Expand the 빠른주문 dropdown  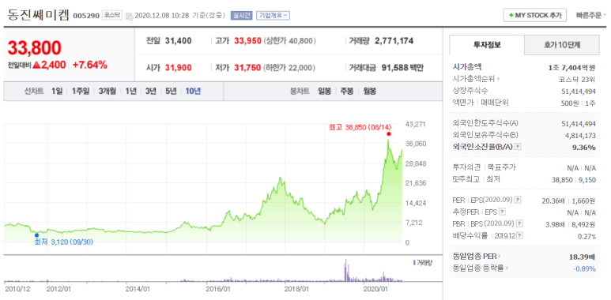click(591, 16)
